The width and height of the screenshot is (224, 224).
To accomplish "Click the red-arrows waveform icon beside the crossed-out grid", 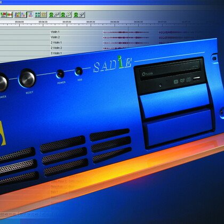I will click(x=10, y=14).
